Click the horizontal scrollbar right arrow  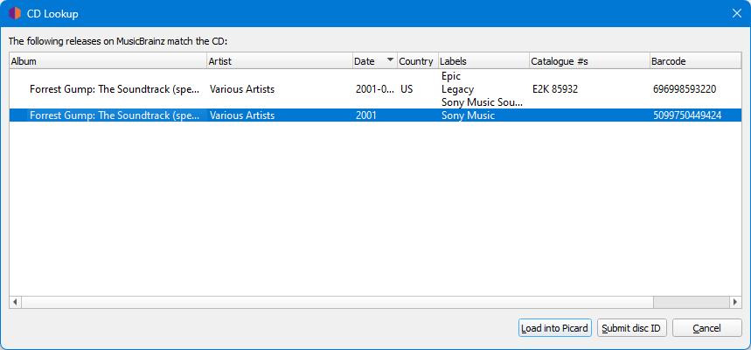pyautogui.click(x=735, y=302)
